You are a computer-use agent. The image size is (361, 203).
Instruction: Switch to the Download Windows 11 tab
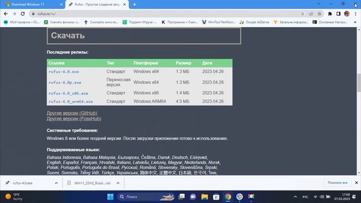[x=33, y=5]
